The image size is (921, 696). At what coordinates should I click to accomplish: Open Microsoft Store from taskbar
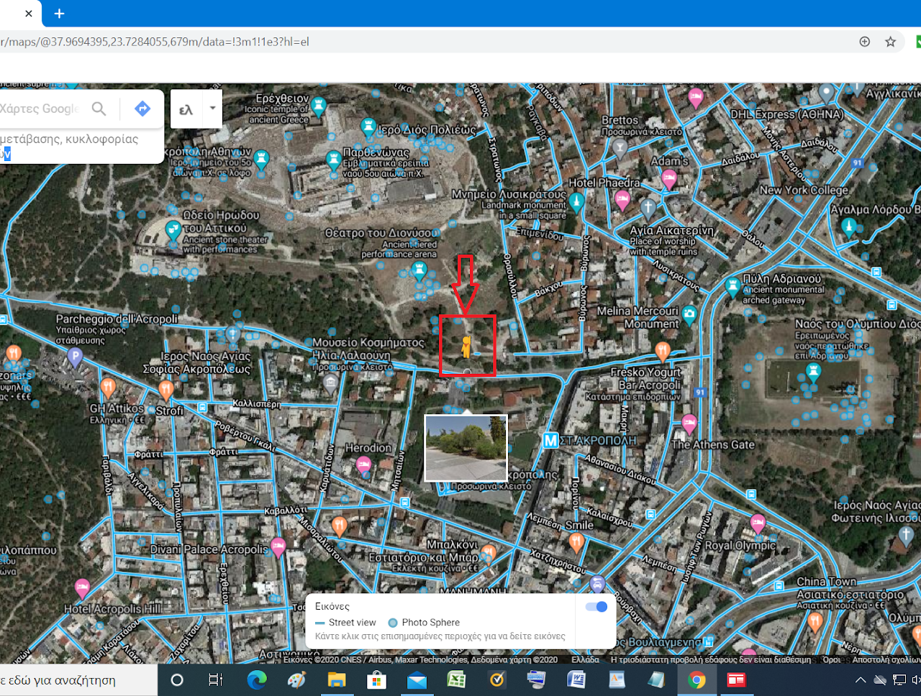[x=376, y=680]
